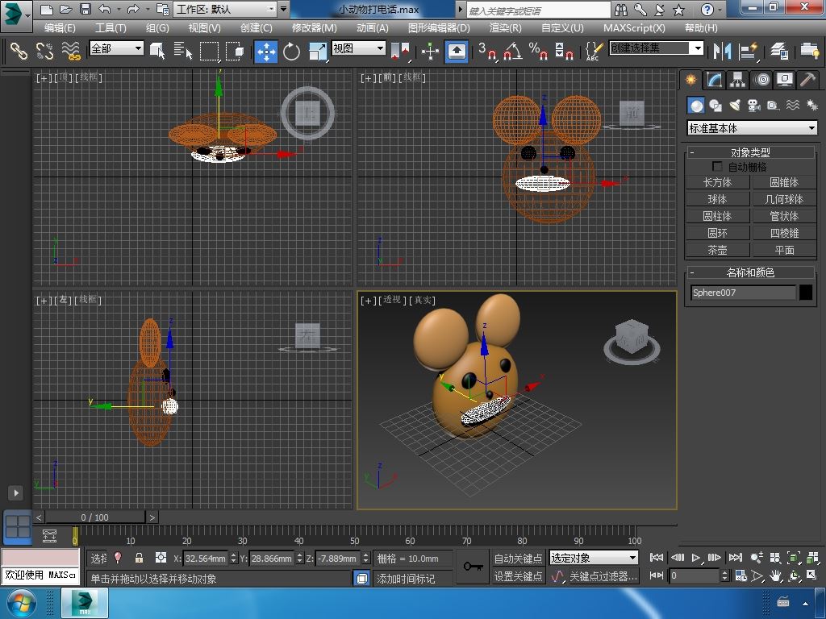Click the 长方体 box button
The image size is (826, 619).
tap(717, 182)
